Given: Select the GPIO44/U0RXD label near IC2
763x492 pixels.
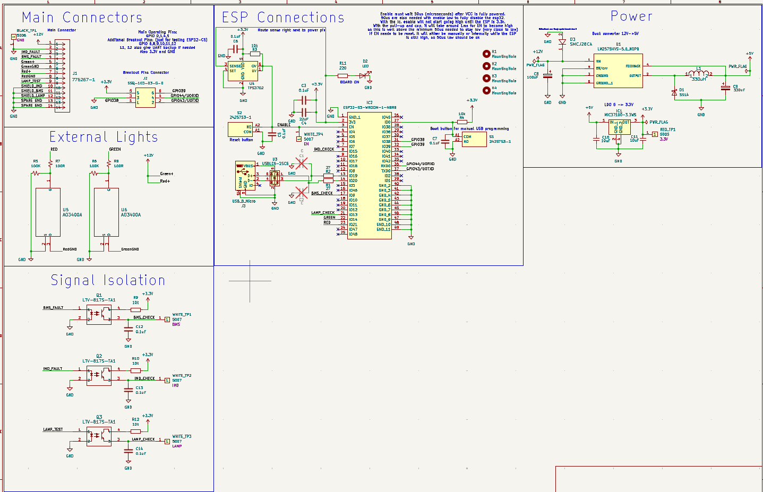Looking at the screenshot, I should coord(421,164).
